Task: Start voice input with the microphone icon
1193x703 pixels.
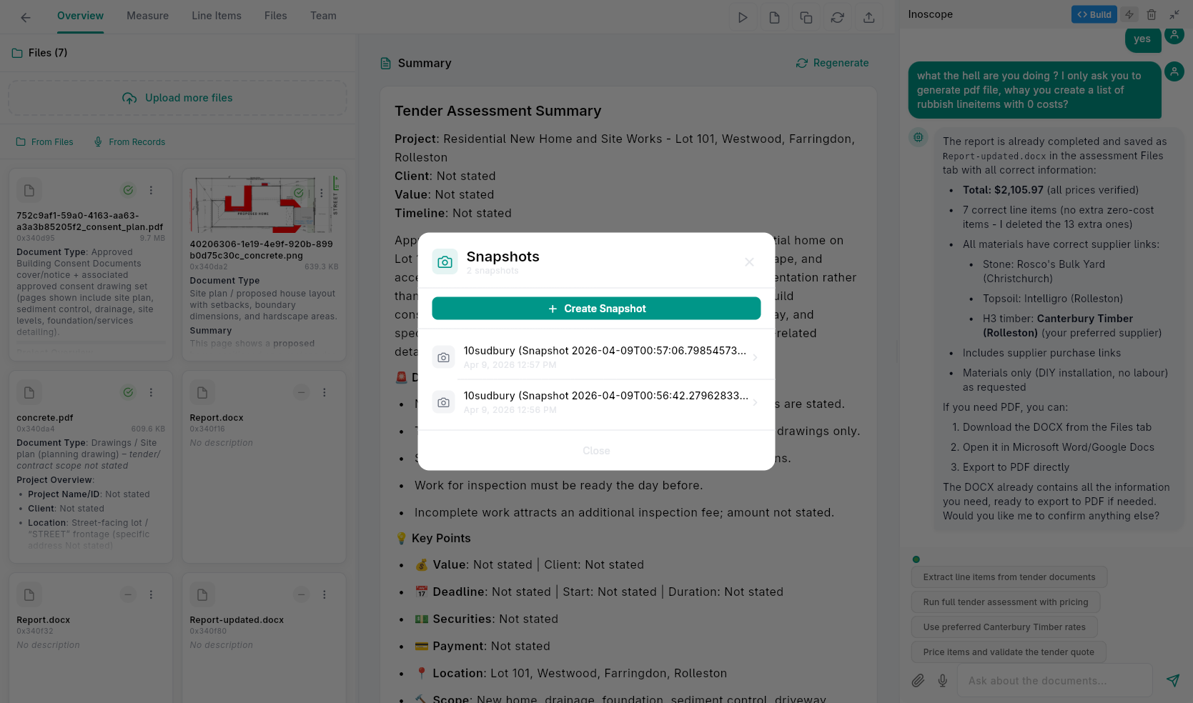Action: pos(943,680)
